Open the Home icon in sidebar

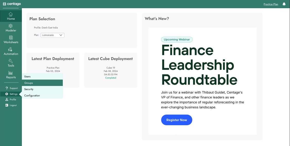click(11, 14)
